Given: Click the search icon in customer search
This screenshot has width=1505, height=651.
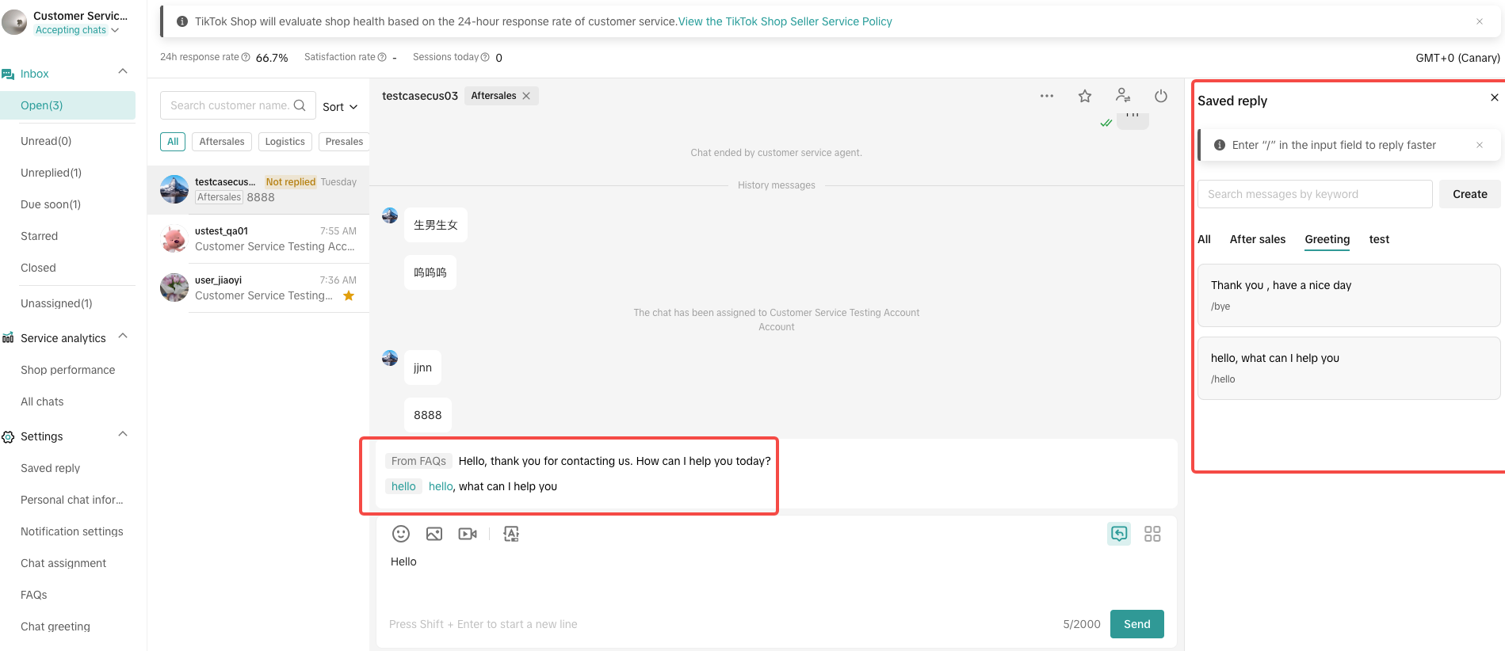Looking at the screenshot, I should 300,105.
